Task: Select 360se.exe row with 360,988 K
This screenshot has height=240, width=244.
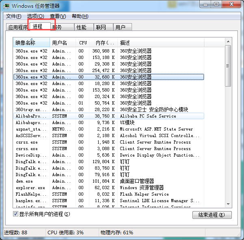Action: pos(109,51)
